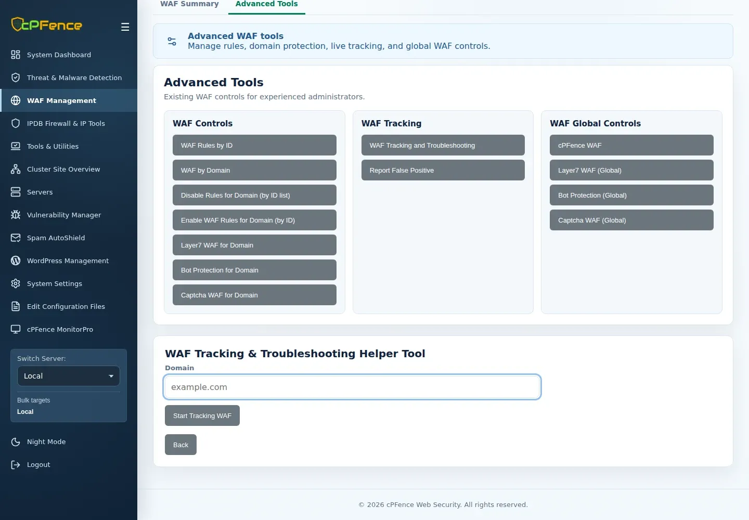This screenshot has height=520, width=749.
Task: Switch to the WAF Summary tab
Action: 189,4
